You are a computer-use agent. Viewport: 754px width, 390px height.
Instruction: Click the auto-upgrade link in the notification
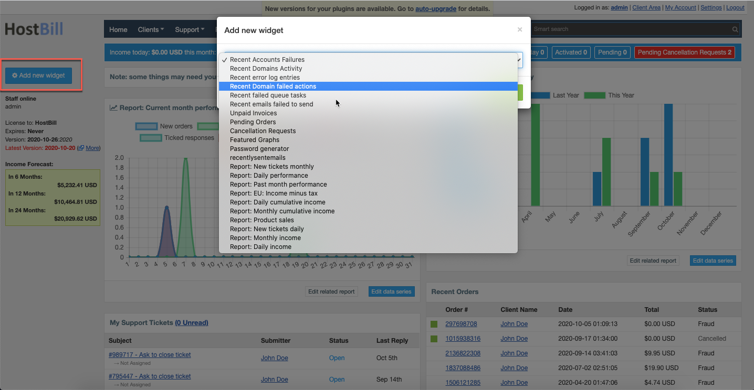coord(436,8)
